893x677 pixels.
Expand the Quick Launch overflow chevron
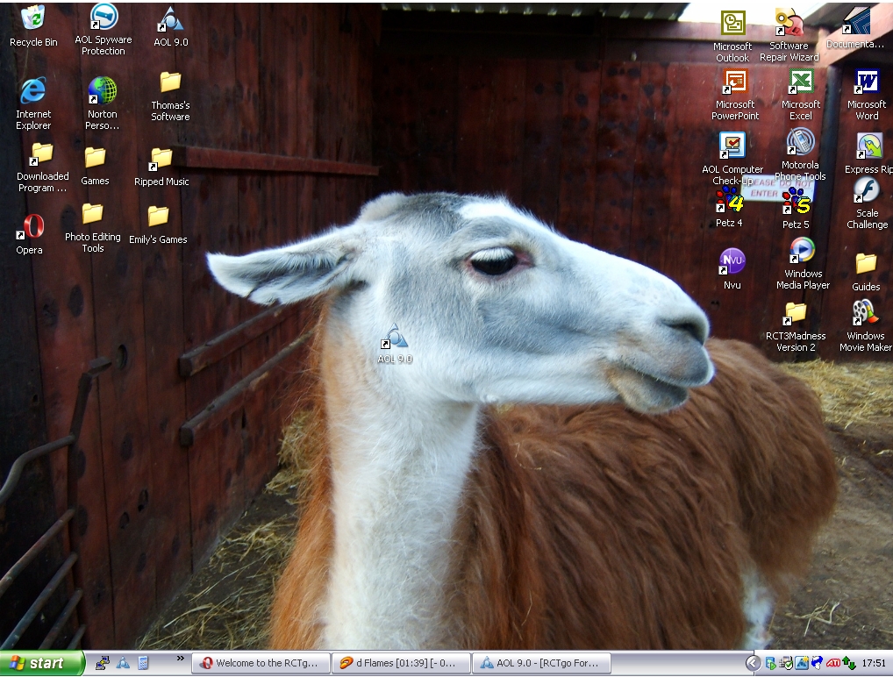click(x=181, y=658)
